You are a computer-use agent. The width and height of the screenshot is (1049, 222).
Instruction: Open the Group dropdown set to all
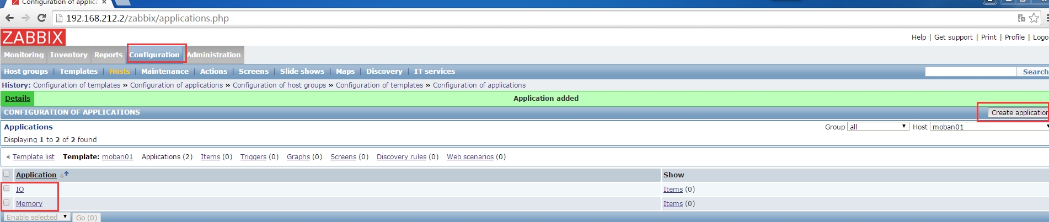point(878,127)
